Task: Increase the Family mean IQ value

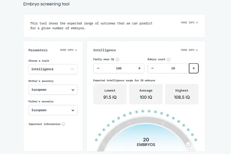Action: (139, 68)
